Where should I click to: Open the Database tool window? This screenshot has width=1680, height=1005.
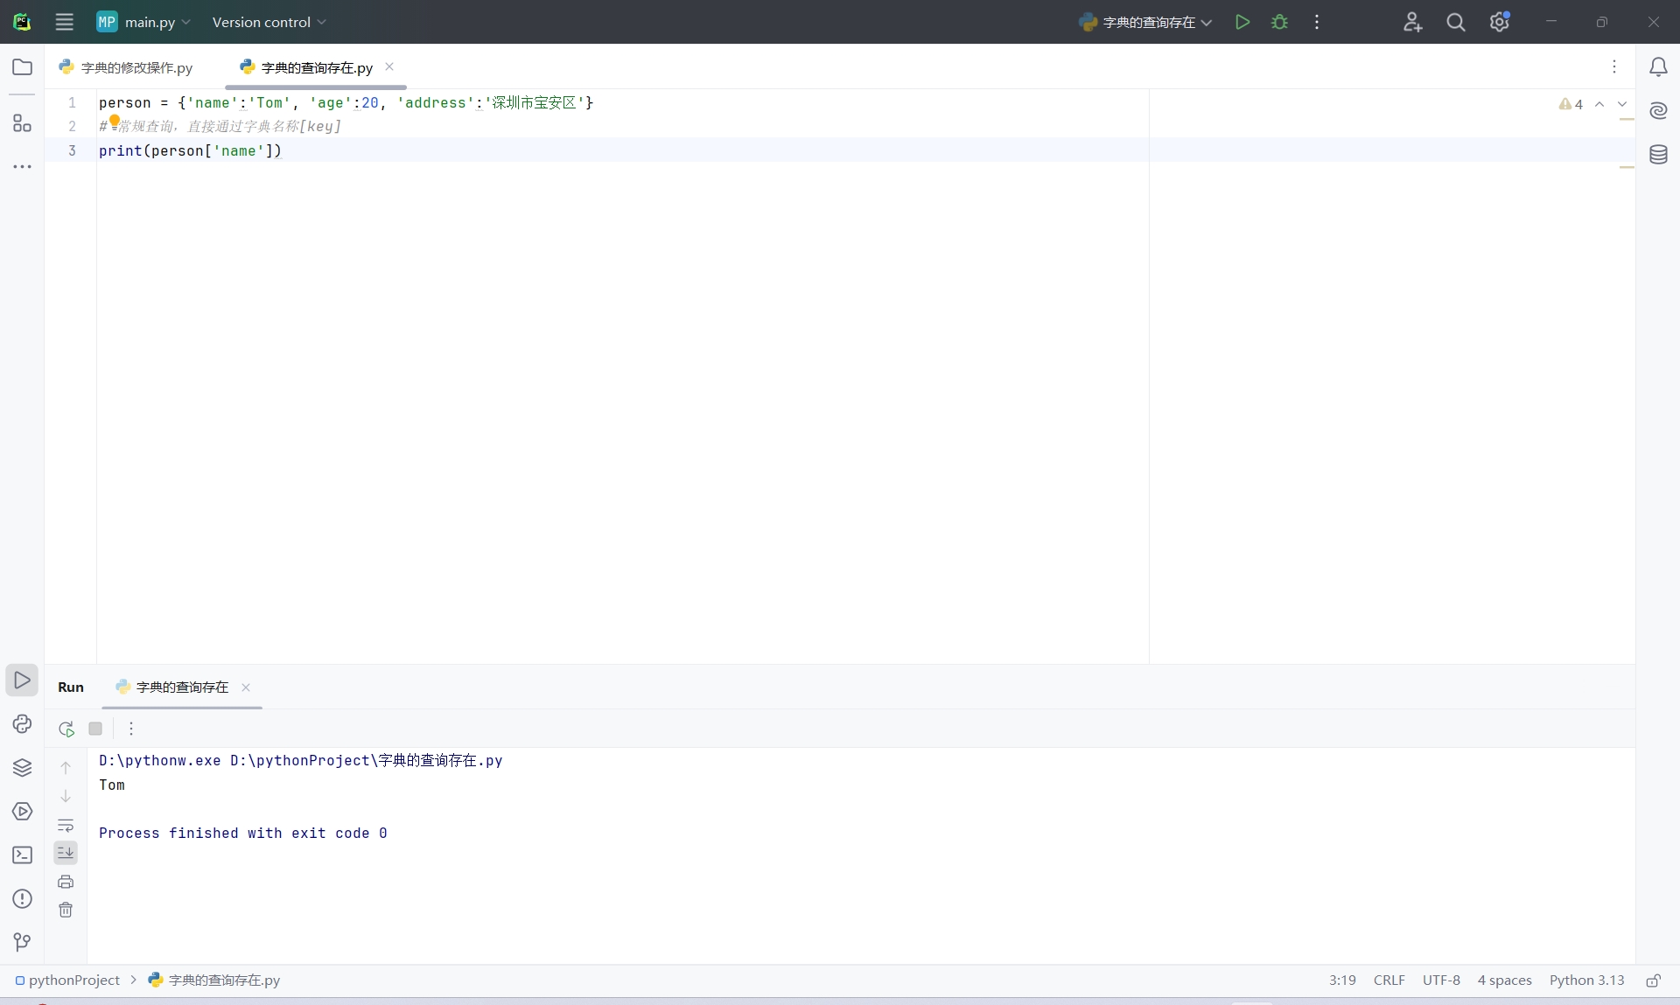pyautogui.click(x=1658, y=155)
